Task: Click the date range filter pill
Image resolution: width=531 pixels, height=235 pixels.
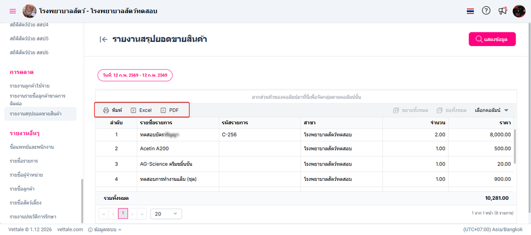Action: click(x=135, y=75)
